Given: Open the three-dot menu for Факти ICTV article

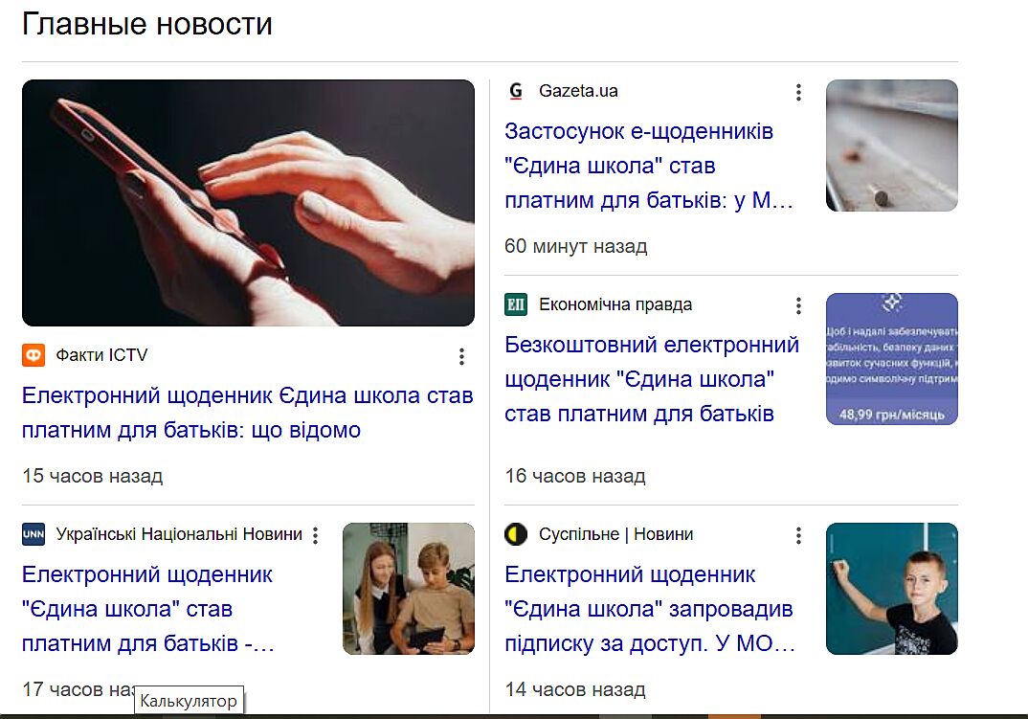Looking at the screenshot, I should 461,356.
